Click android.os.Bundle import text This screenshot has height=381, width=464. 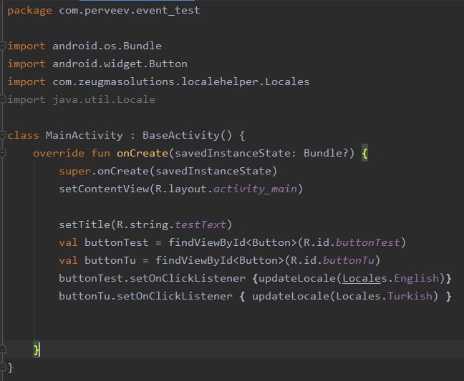tap(107, 46)
